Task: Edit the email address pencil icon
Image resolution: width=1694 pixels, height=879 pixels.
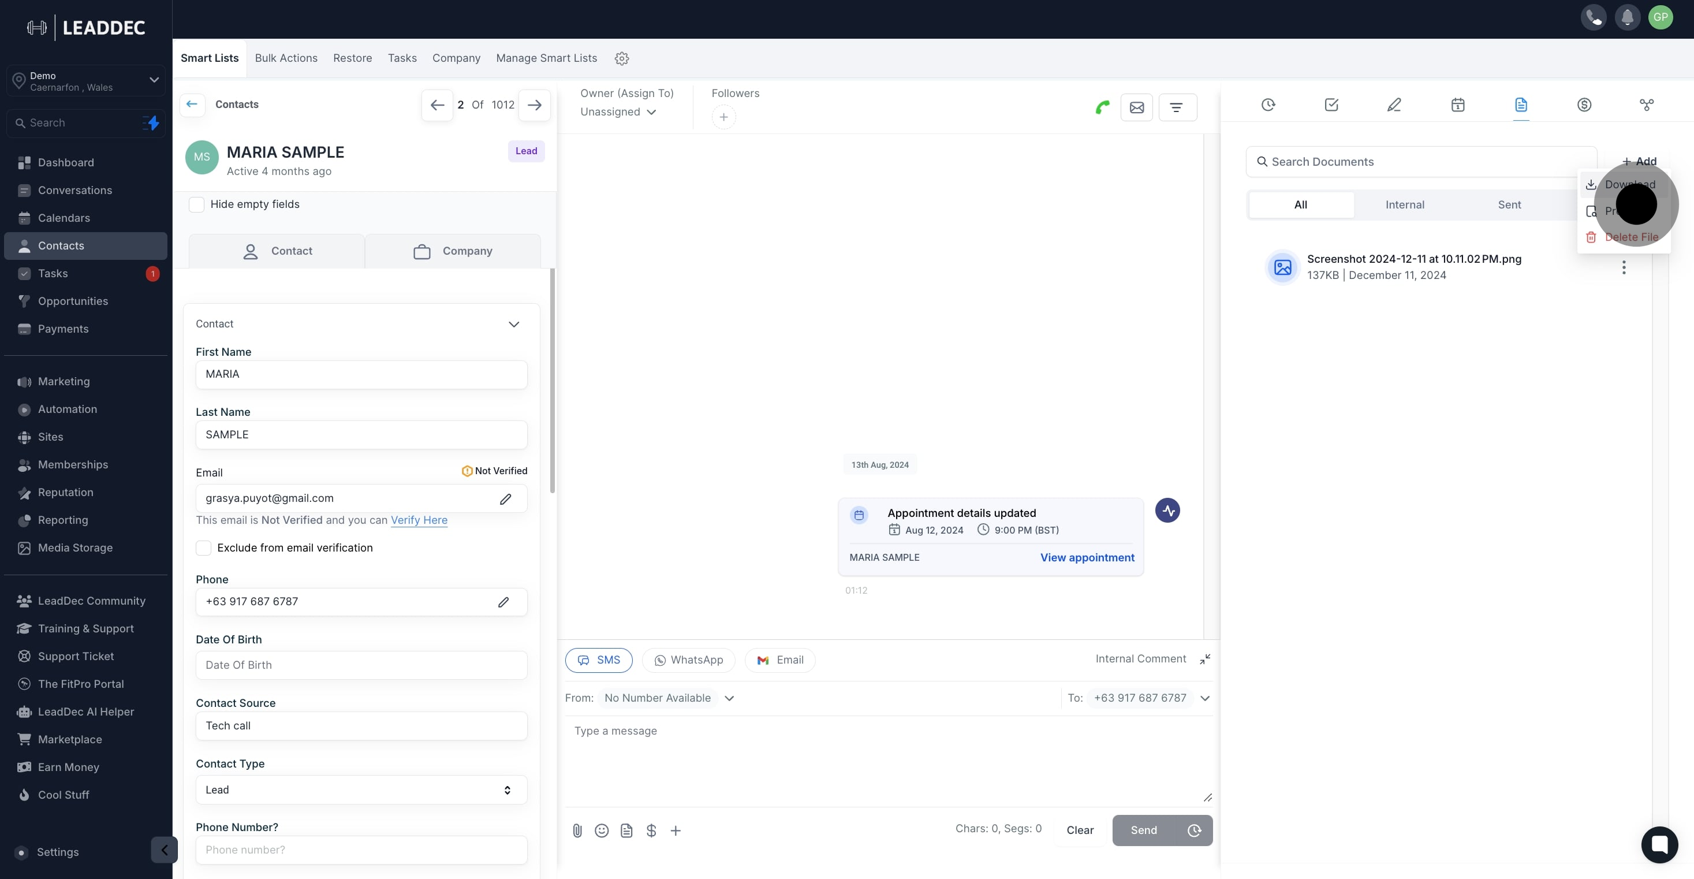Action: coord(505,499)
